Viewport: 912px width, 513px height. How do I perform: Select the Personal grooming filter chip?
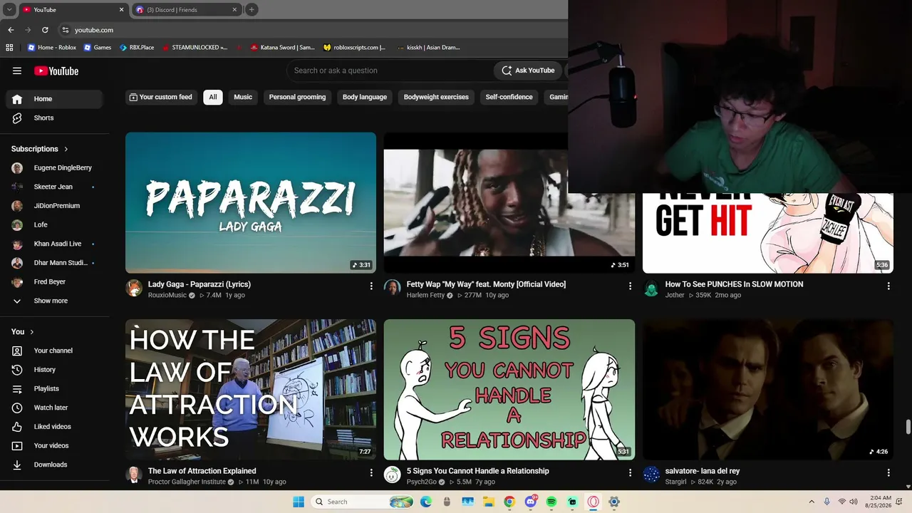tap(297, 97)
